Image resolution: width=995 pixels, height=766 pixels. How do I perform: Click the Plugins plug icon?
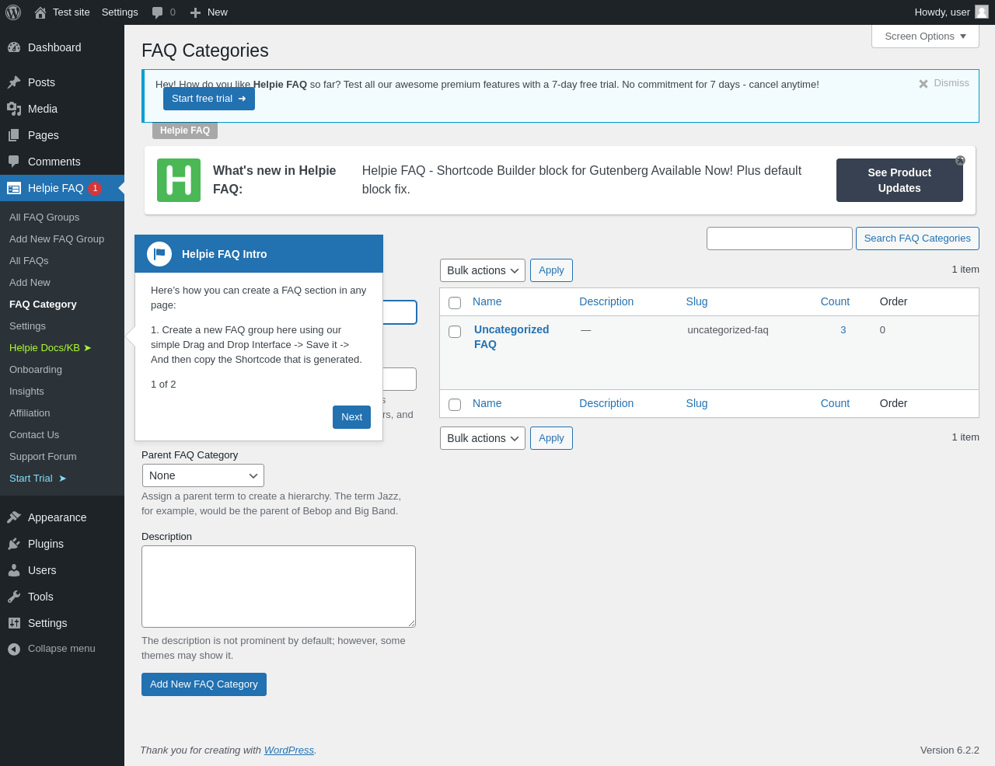pyautogui.click(x=14, y=544)
